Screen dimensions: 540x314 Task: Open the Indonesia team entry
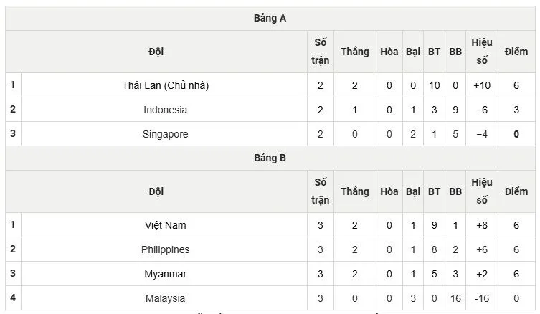(x=166, y=110)
